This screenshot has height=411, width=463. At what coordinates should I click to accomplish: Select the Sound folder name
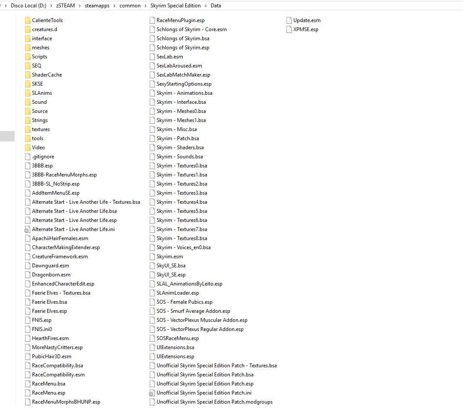pyautogui.click(x=39, y=102)
